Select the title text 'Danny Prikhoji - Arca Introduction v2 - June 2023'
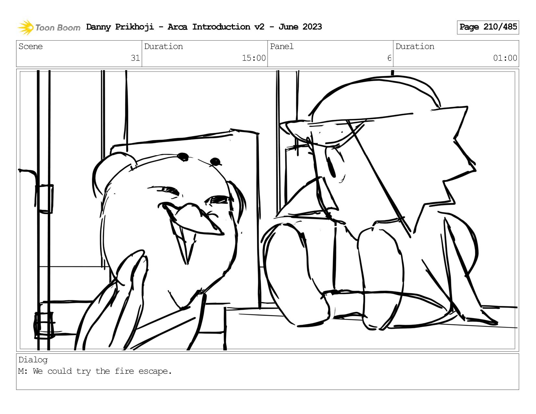 [204, 27]
